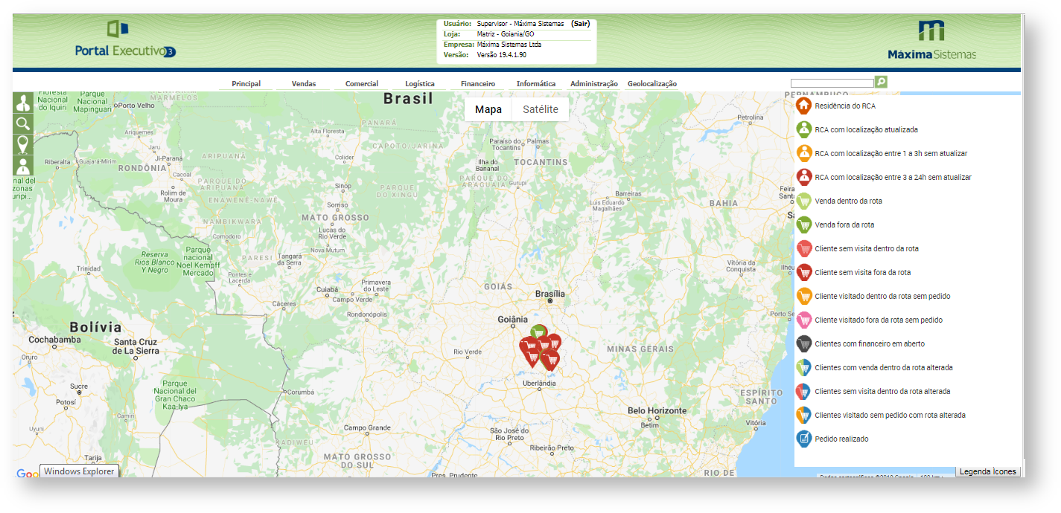Open the Logística menu

click(420, 84)
